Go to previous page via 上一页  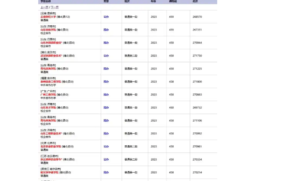[43, 7]
